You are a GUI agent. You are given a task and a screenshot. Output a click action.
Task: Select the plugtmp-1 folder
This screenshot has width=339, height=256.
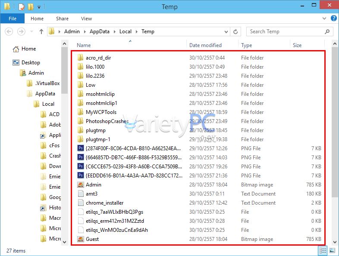coord(94,139)
